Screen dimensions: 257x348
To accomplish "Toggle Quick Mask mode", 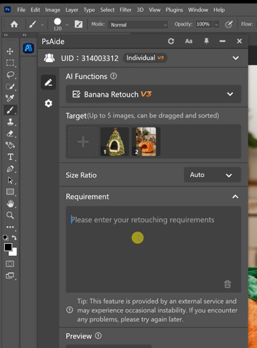I will point(10,264).
